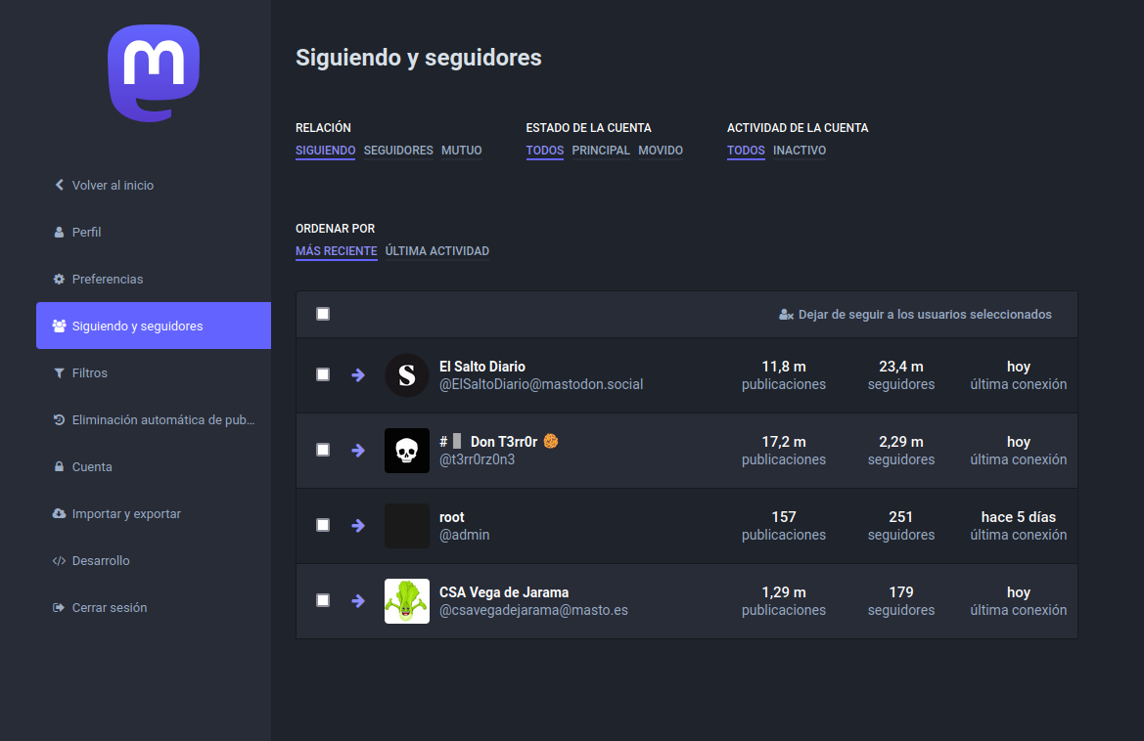Click the arrow icon next to root account
The image size is (1144, 741).
(x=358, y=525)
